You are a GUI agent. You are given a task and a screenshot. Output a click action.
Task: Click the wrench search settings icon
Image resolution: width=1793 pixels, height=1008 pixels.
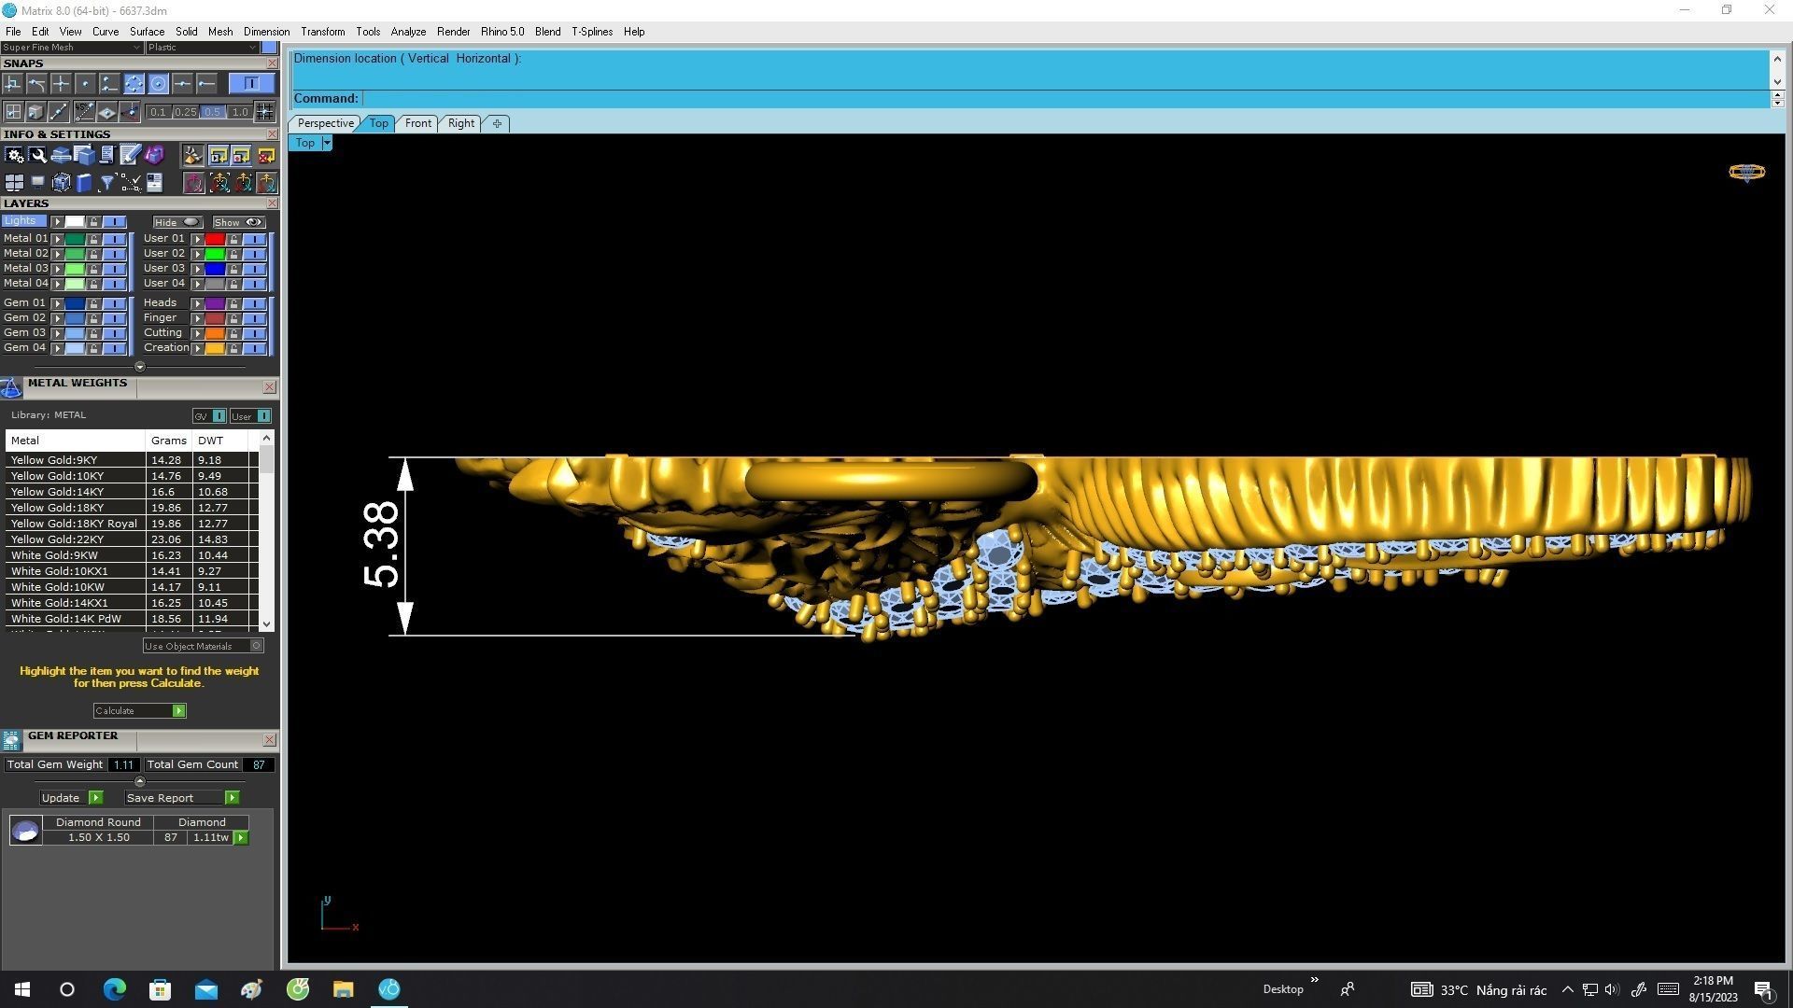pyautogui.click(x=37, y=155)
